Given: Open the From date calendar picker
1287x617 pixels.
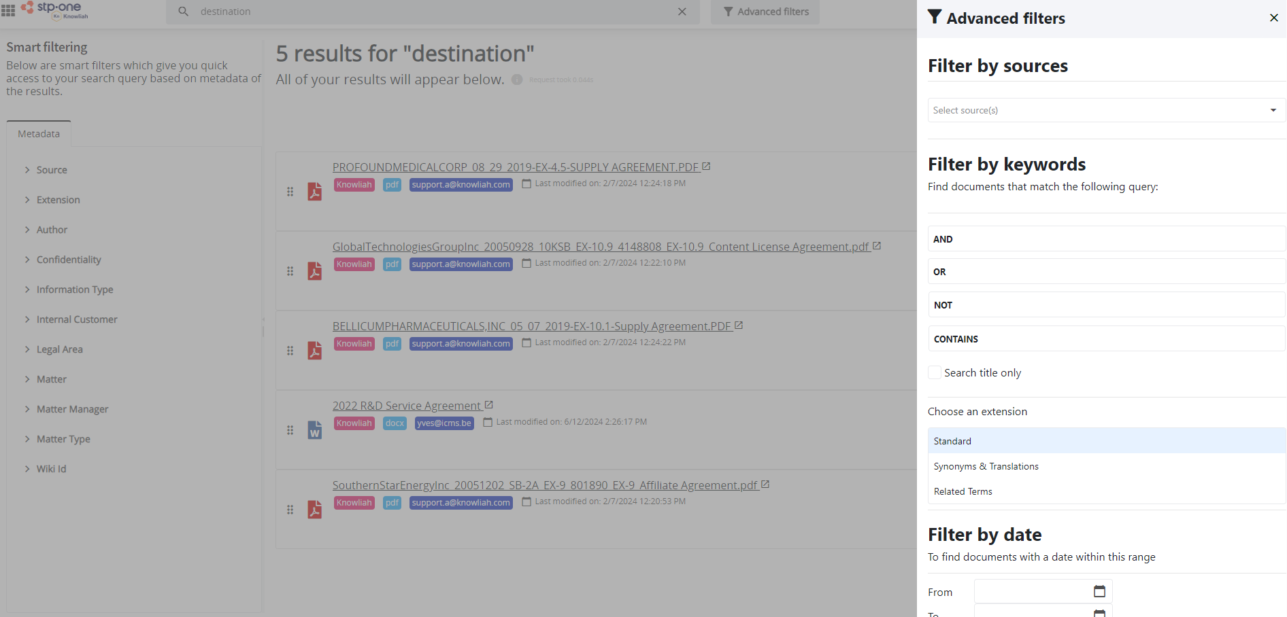Looking at the screenshot, I should pyautogui.click(x=1099, y=591).
